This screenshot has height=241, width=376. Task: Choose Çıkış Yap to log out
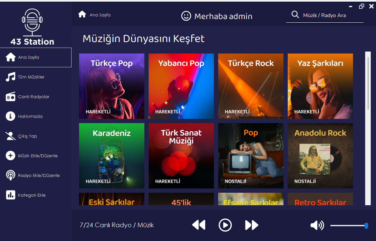(36, 136)
